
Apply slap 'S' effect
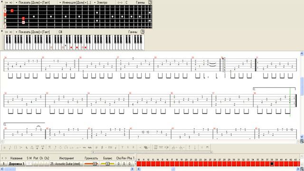pyautogui.click(x=128, y=147)
